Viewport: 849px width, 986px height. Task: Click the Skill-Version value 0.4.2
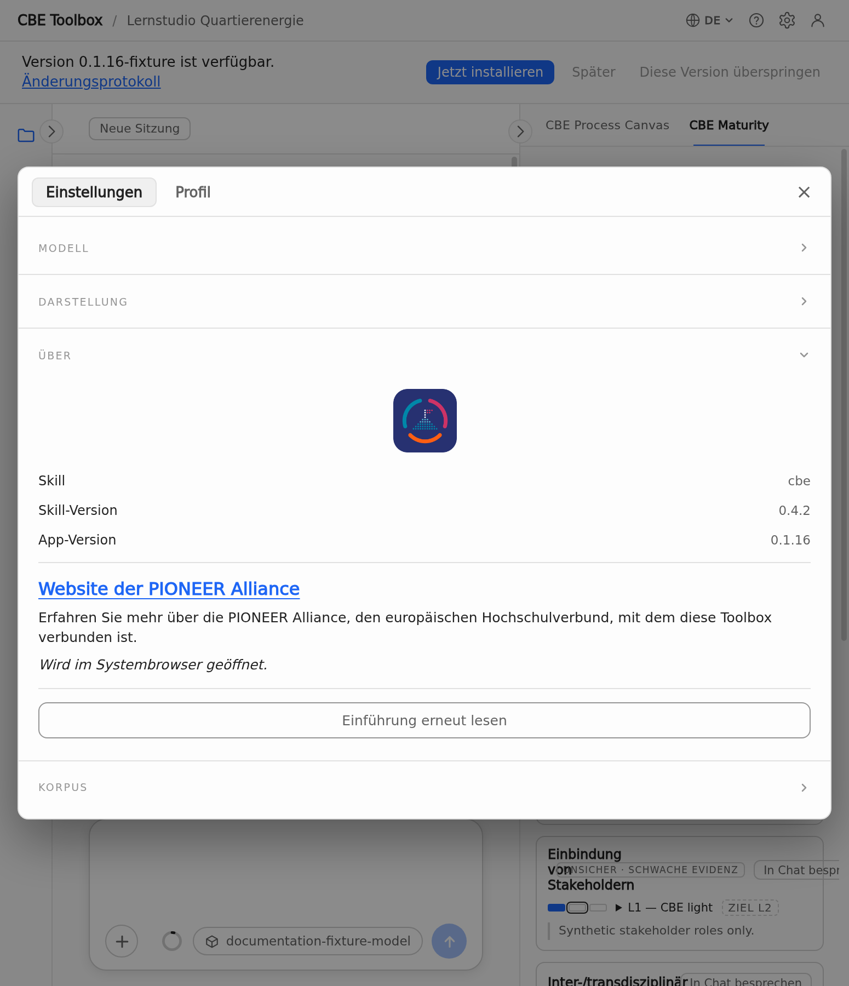coord(794,511)
